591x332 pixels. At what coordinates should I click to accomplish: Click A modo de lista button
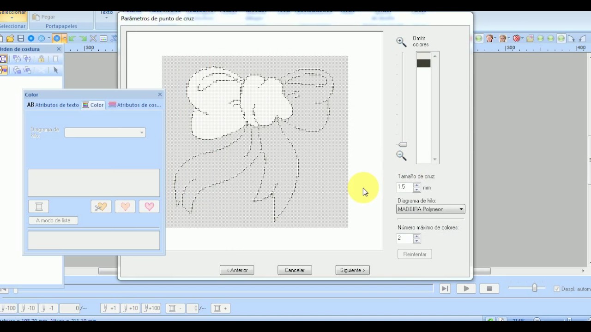point(53,220)
